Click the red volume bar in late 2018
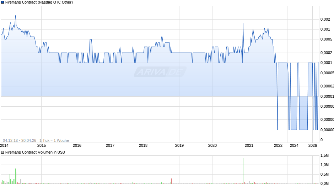The image size is (334, 187). [171, 181]
